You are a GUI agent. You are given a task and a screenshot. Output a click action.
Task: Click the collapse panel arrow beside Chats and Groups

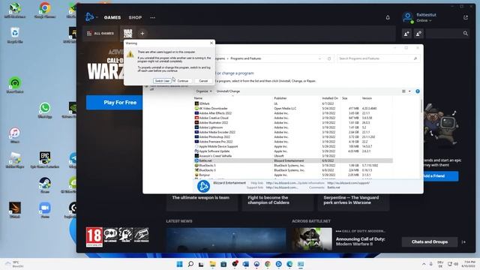pos(464,241)
